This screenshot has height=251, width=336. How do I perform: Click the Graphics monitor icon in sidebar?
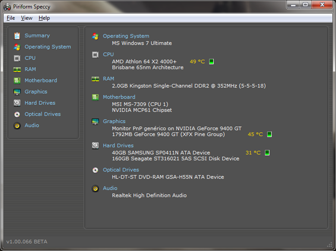[x=17, y=92]
